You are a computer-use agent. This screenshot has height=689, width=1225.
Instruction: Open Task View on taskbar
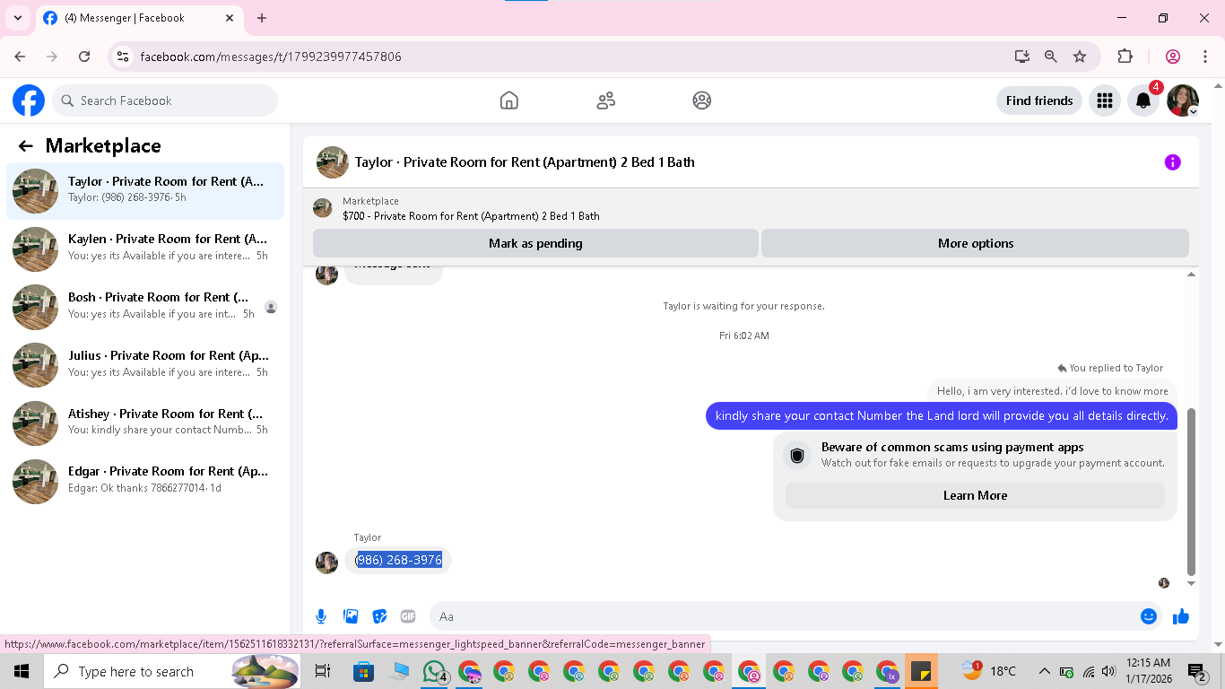coord(323,671)
